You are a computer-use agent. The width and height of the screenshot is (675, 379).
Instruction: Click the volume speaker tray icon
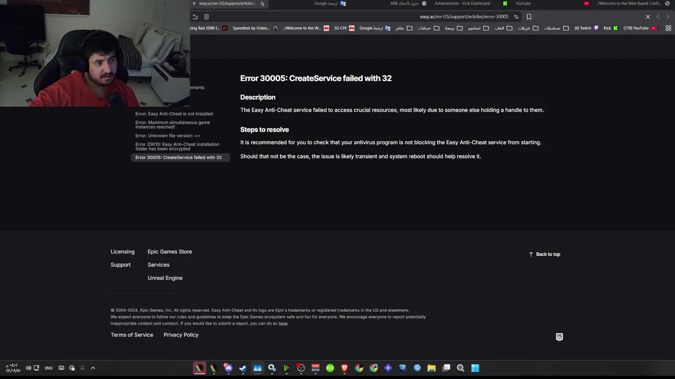pos(28,368)
